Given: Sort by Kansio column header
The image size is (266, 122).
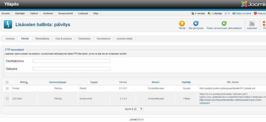Looking at the screenshot, I should (155, 82).
